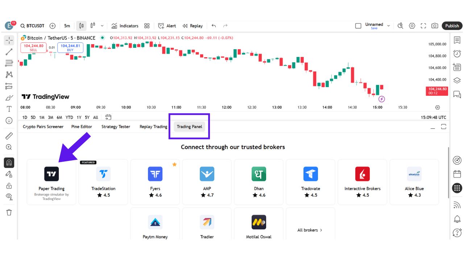
Task: Add a symbol to compare with the plus icon
Action: [x=53, y=26]
